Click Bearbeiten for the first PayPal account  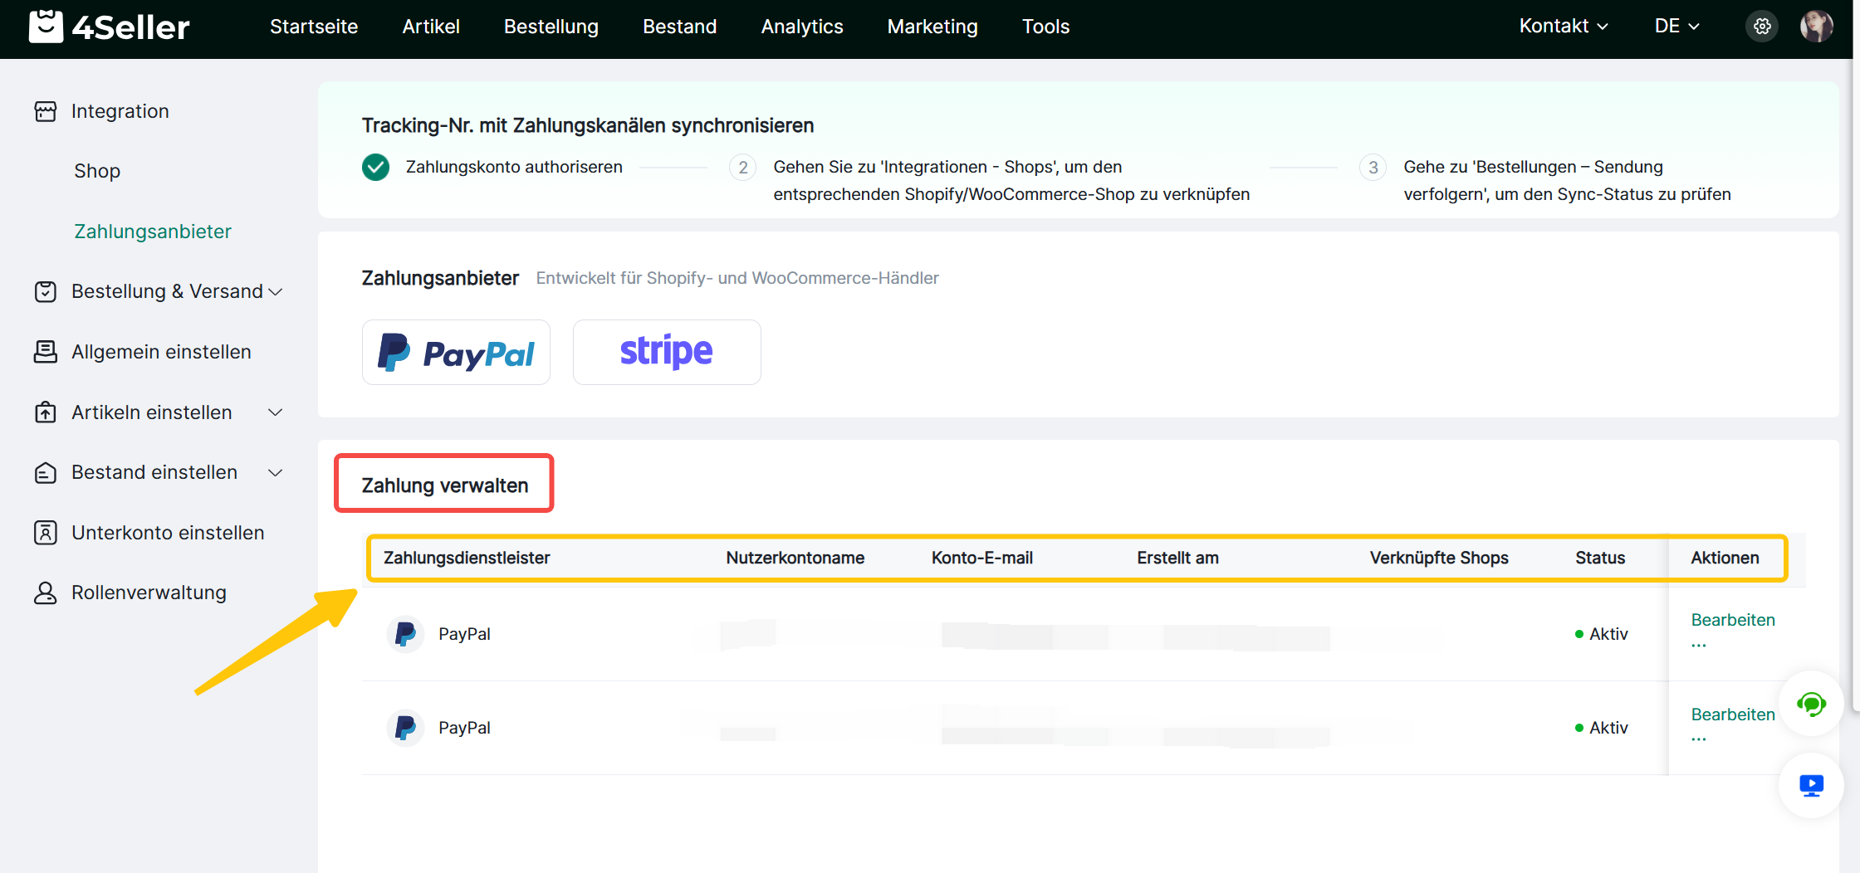click(x=1732, y=620)
